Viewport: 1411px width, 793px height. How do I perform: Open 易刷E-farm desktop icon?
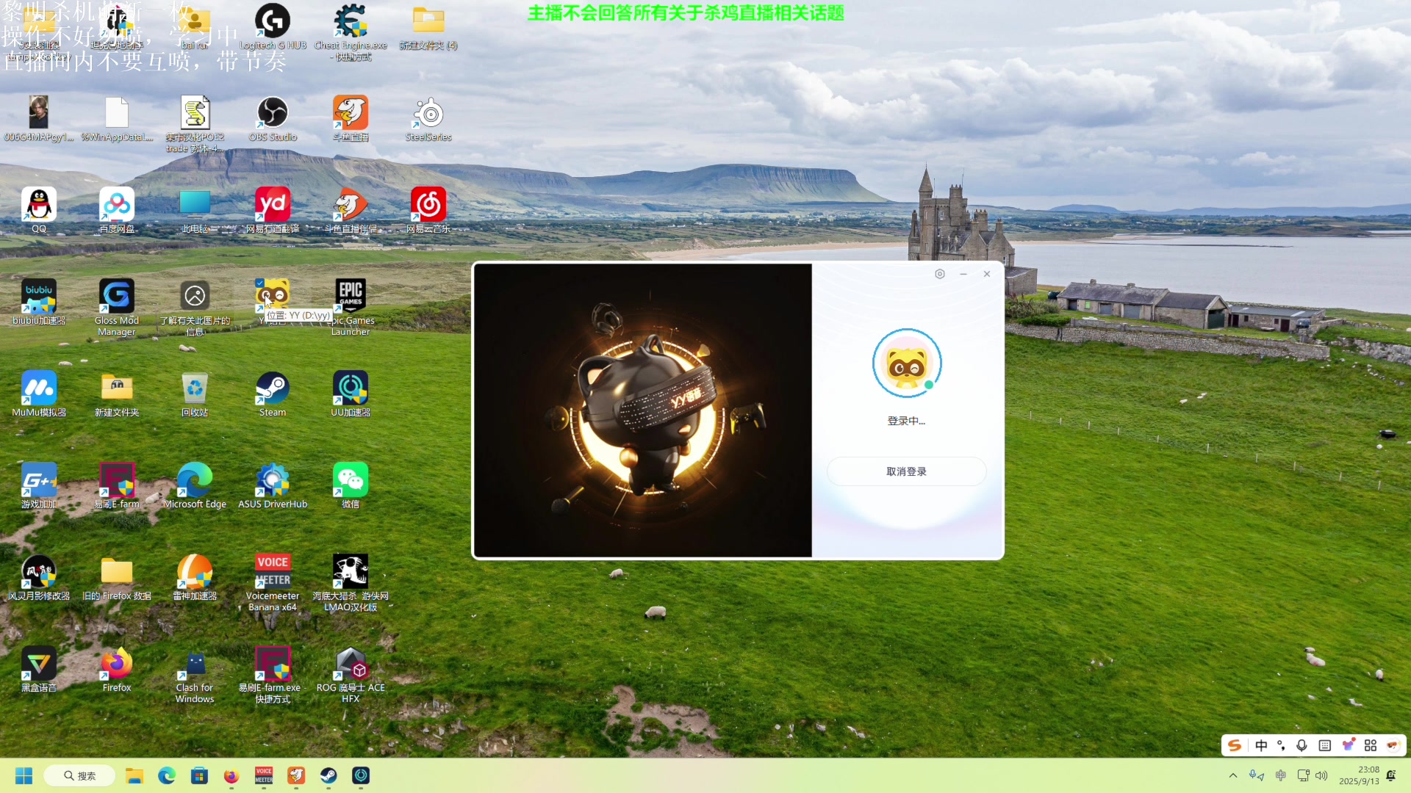117,485
